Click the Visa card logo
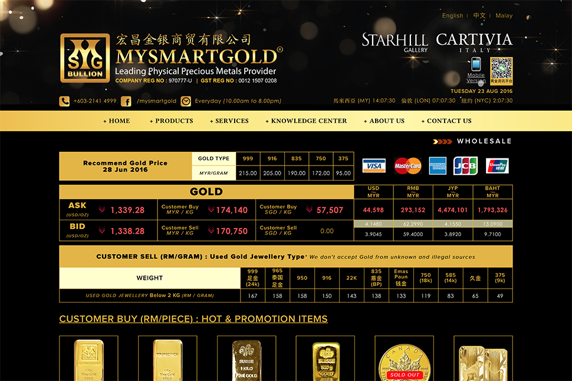This screenshot has height=381, width=572. click(374, 166)
